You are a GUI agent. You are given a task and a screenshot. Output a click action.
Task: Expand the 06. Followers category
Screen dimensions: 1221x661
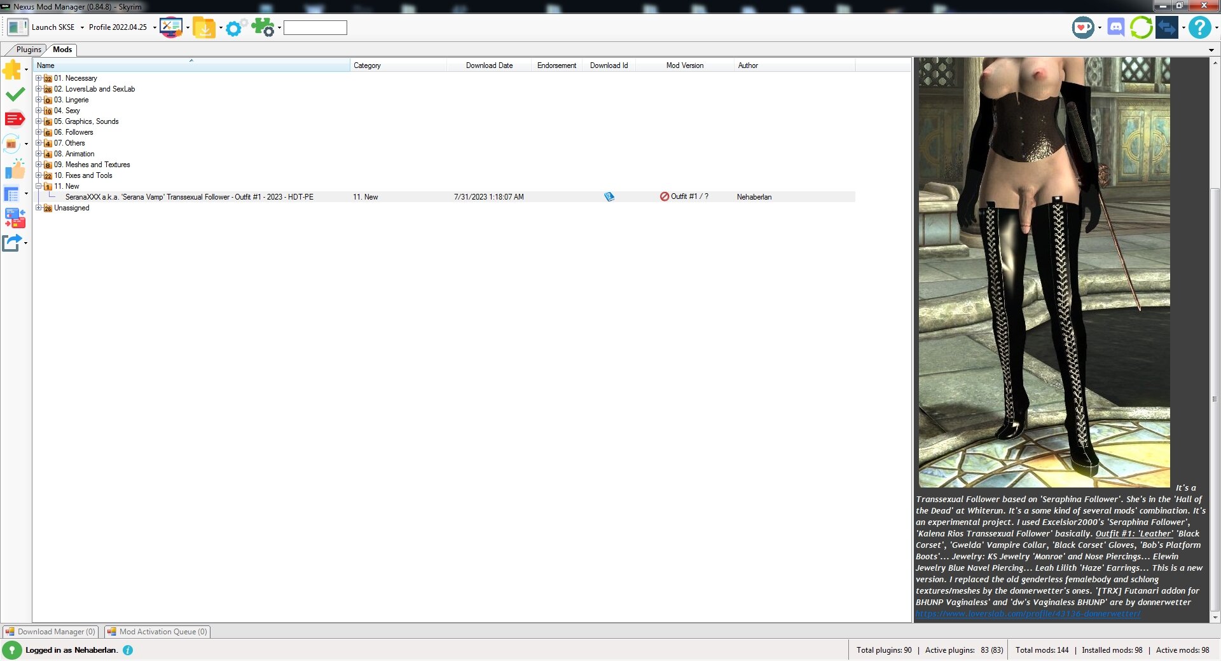pyautogui.click(x=39, y=132)
